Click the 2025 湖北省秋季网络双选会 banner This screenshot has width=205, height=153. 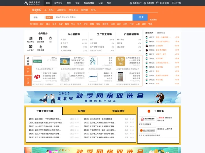(102, 97)
